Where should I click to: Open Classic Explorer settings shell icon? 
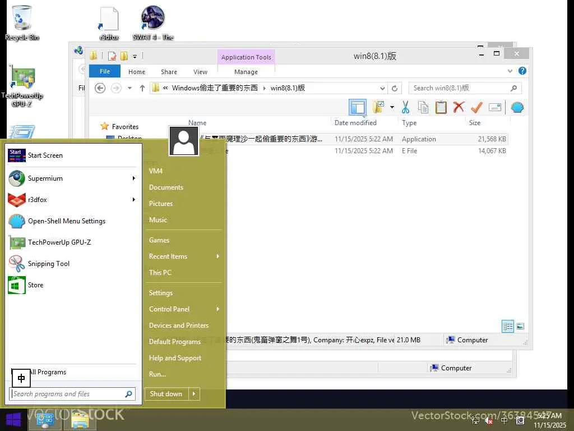[517, 107]
